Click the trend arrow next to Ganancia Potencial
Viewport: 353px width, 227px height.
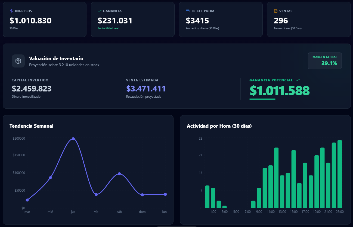click(298, 80)
